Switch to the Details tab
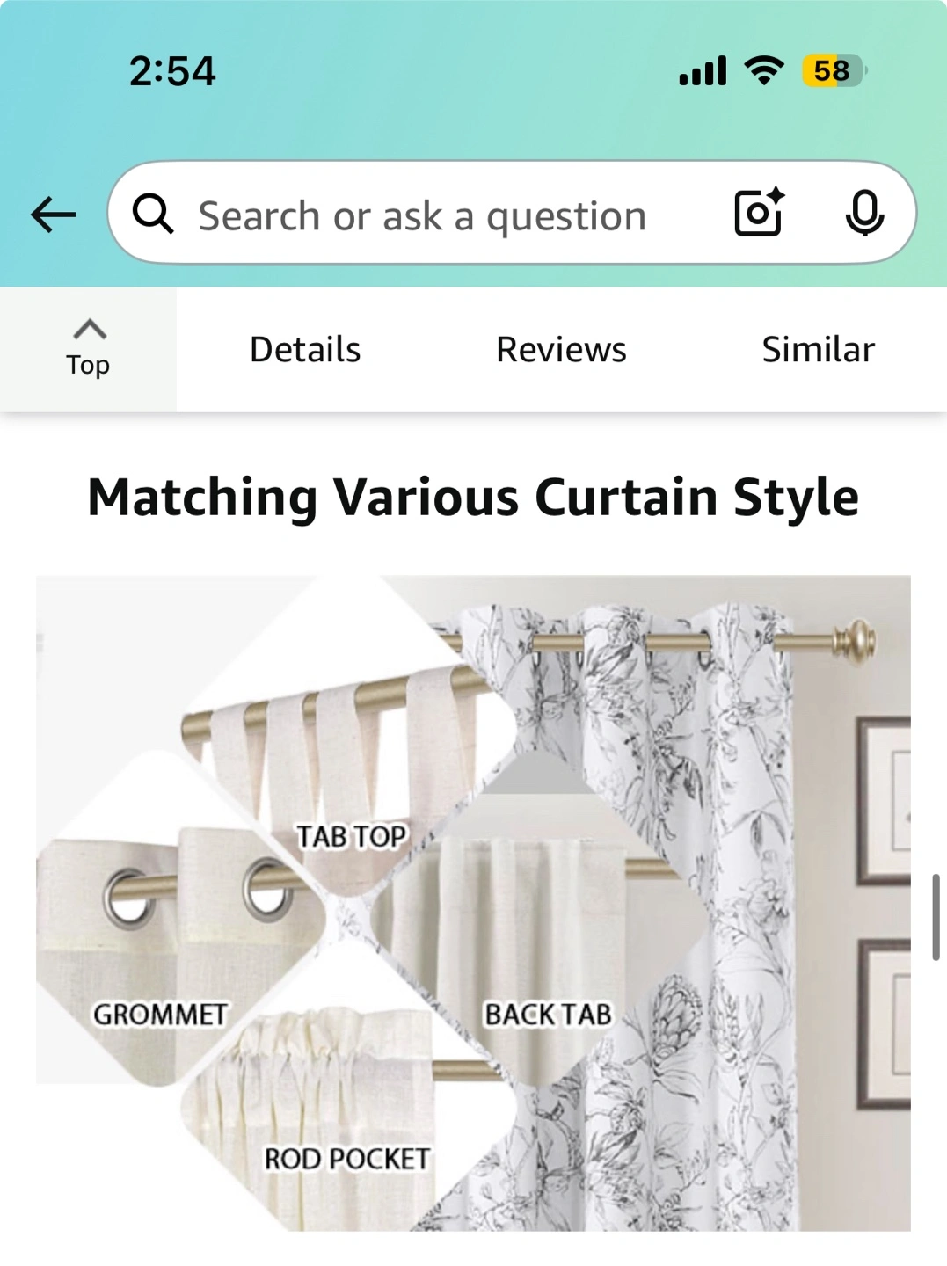 (305, 350)
